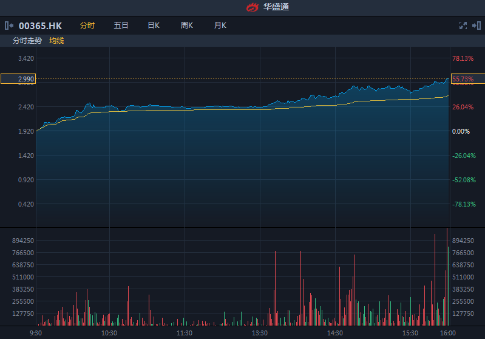
Task: Switch to the 分时 chart tab
Action: [87, 26]
